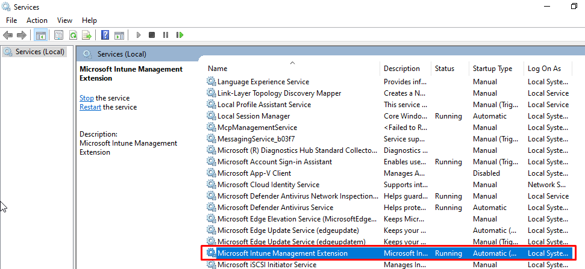585x269 pixels.
Task: Open the Action menu
Action: point(37,20)
